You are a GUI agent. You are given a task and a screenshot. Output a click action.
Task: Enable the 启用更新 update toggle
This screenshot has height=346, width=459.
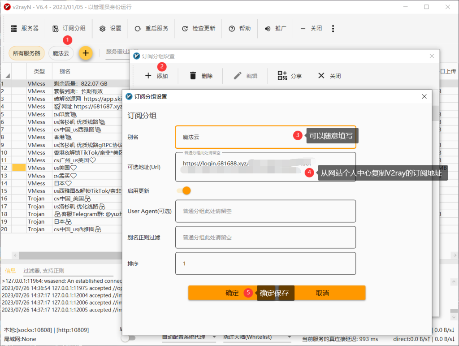pyautogui.click(x=183, y=190)
